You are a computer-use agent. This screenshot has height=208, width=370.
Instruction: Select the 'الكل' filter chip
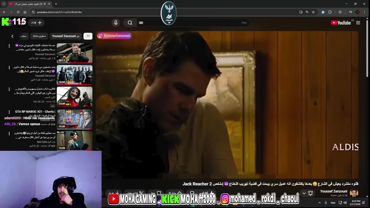[x=88, y=36]
